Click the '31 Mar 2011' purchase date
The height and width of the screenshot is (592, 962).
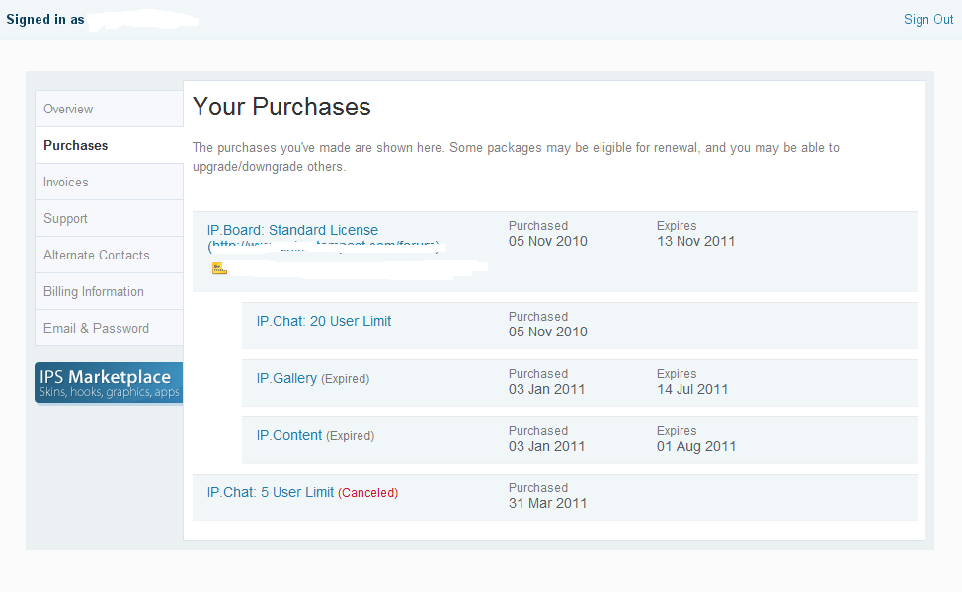click(548, 503)
